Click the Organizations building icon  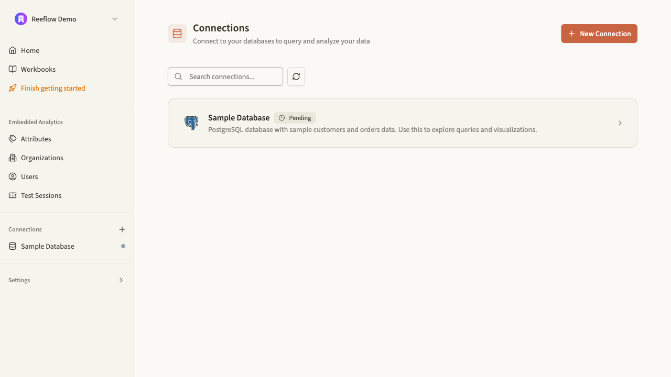coord(12,158)
